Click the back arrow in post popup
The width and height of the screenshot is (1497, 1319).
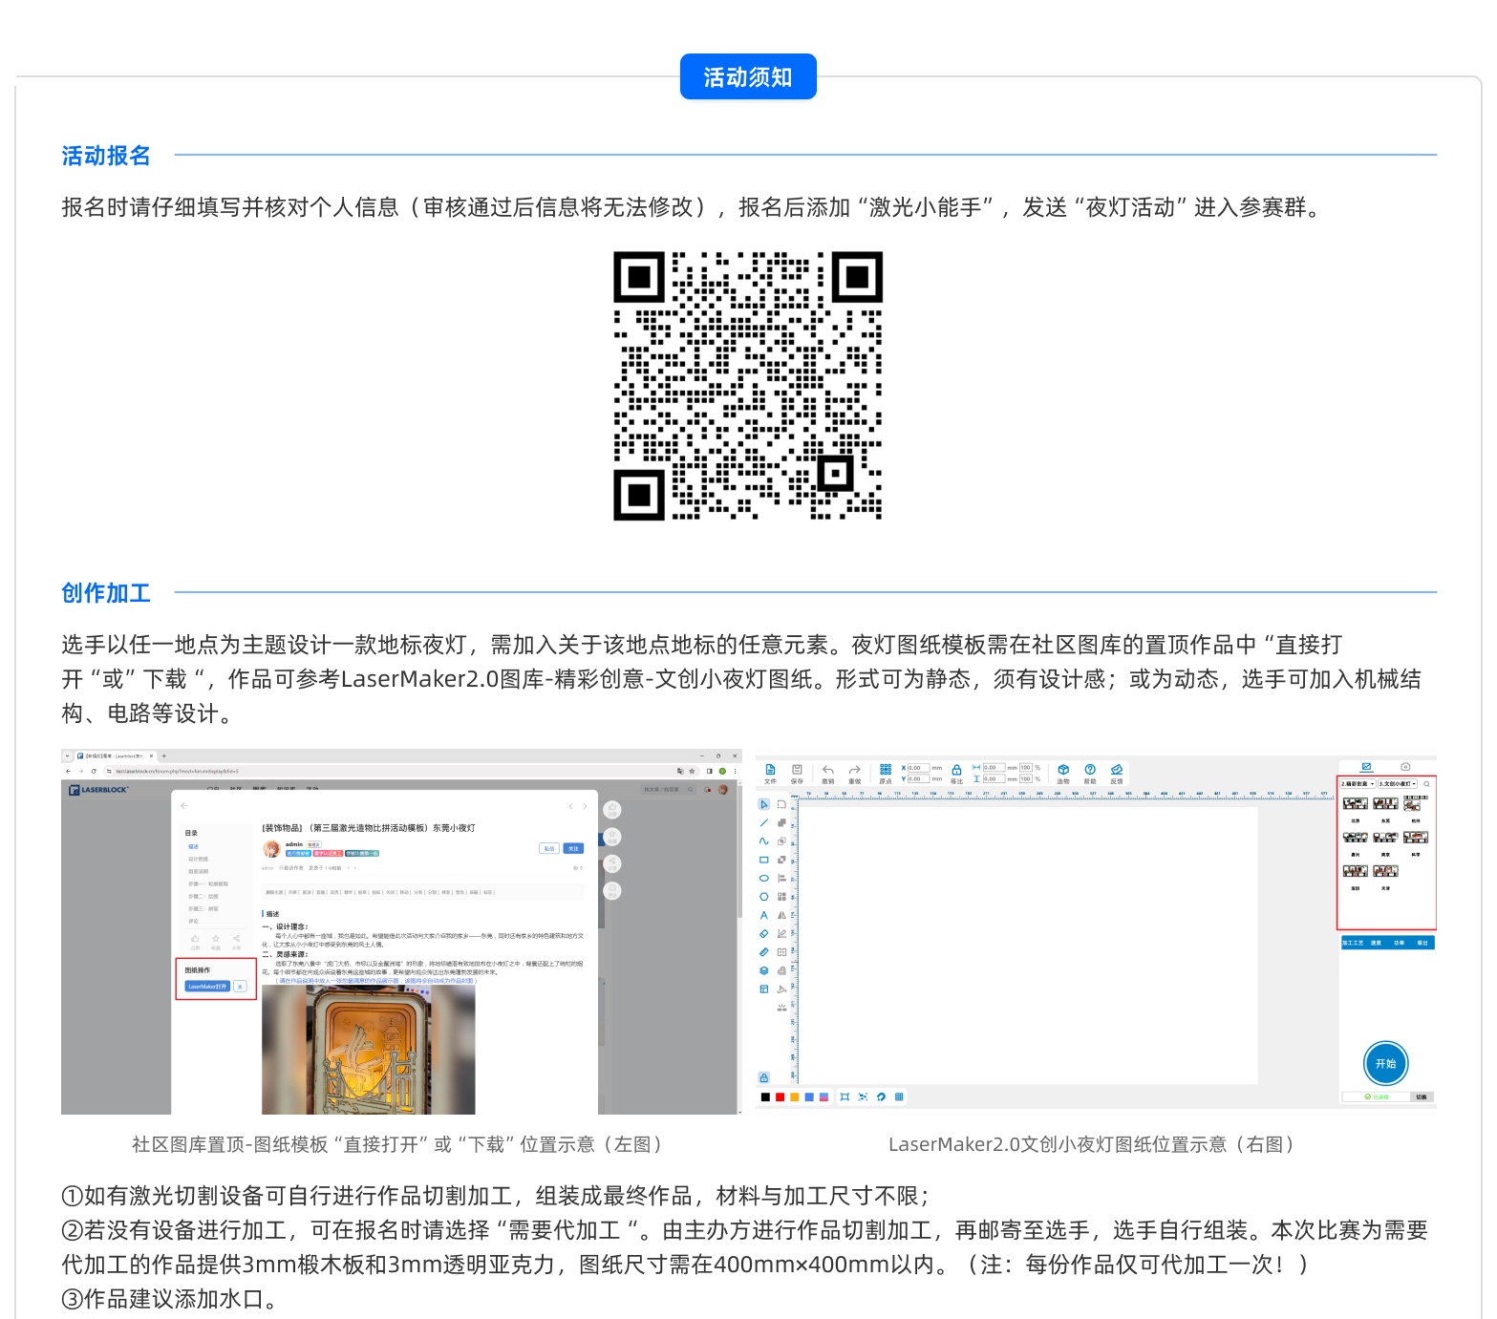184,806
